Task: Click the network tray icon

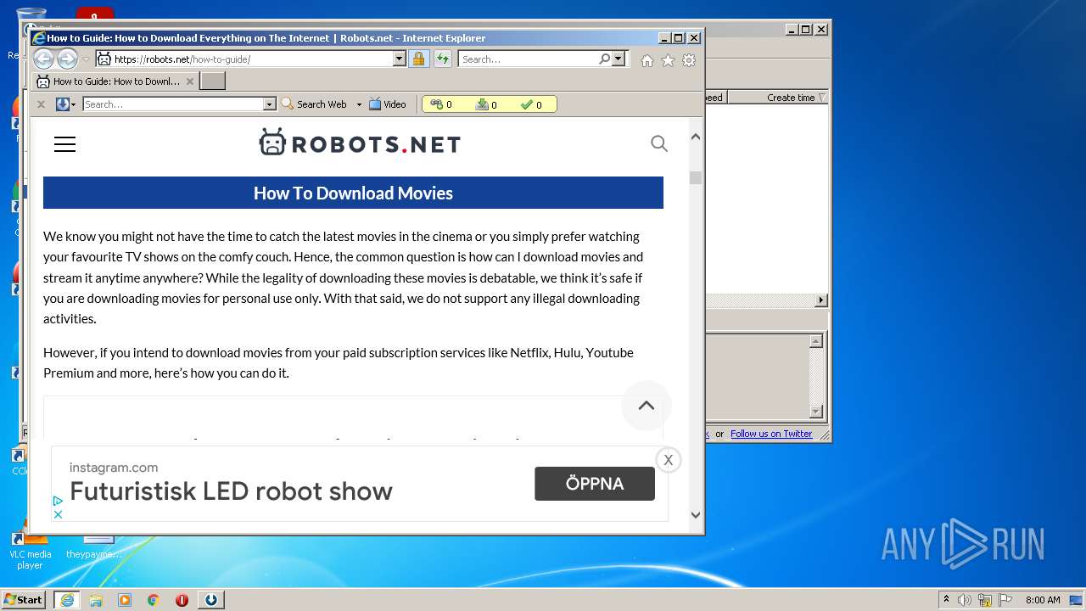Action: (x=984, y=600)
